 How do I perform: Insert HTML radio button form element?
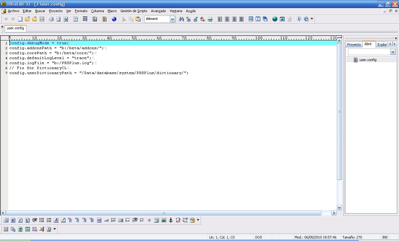149,220
